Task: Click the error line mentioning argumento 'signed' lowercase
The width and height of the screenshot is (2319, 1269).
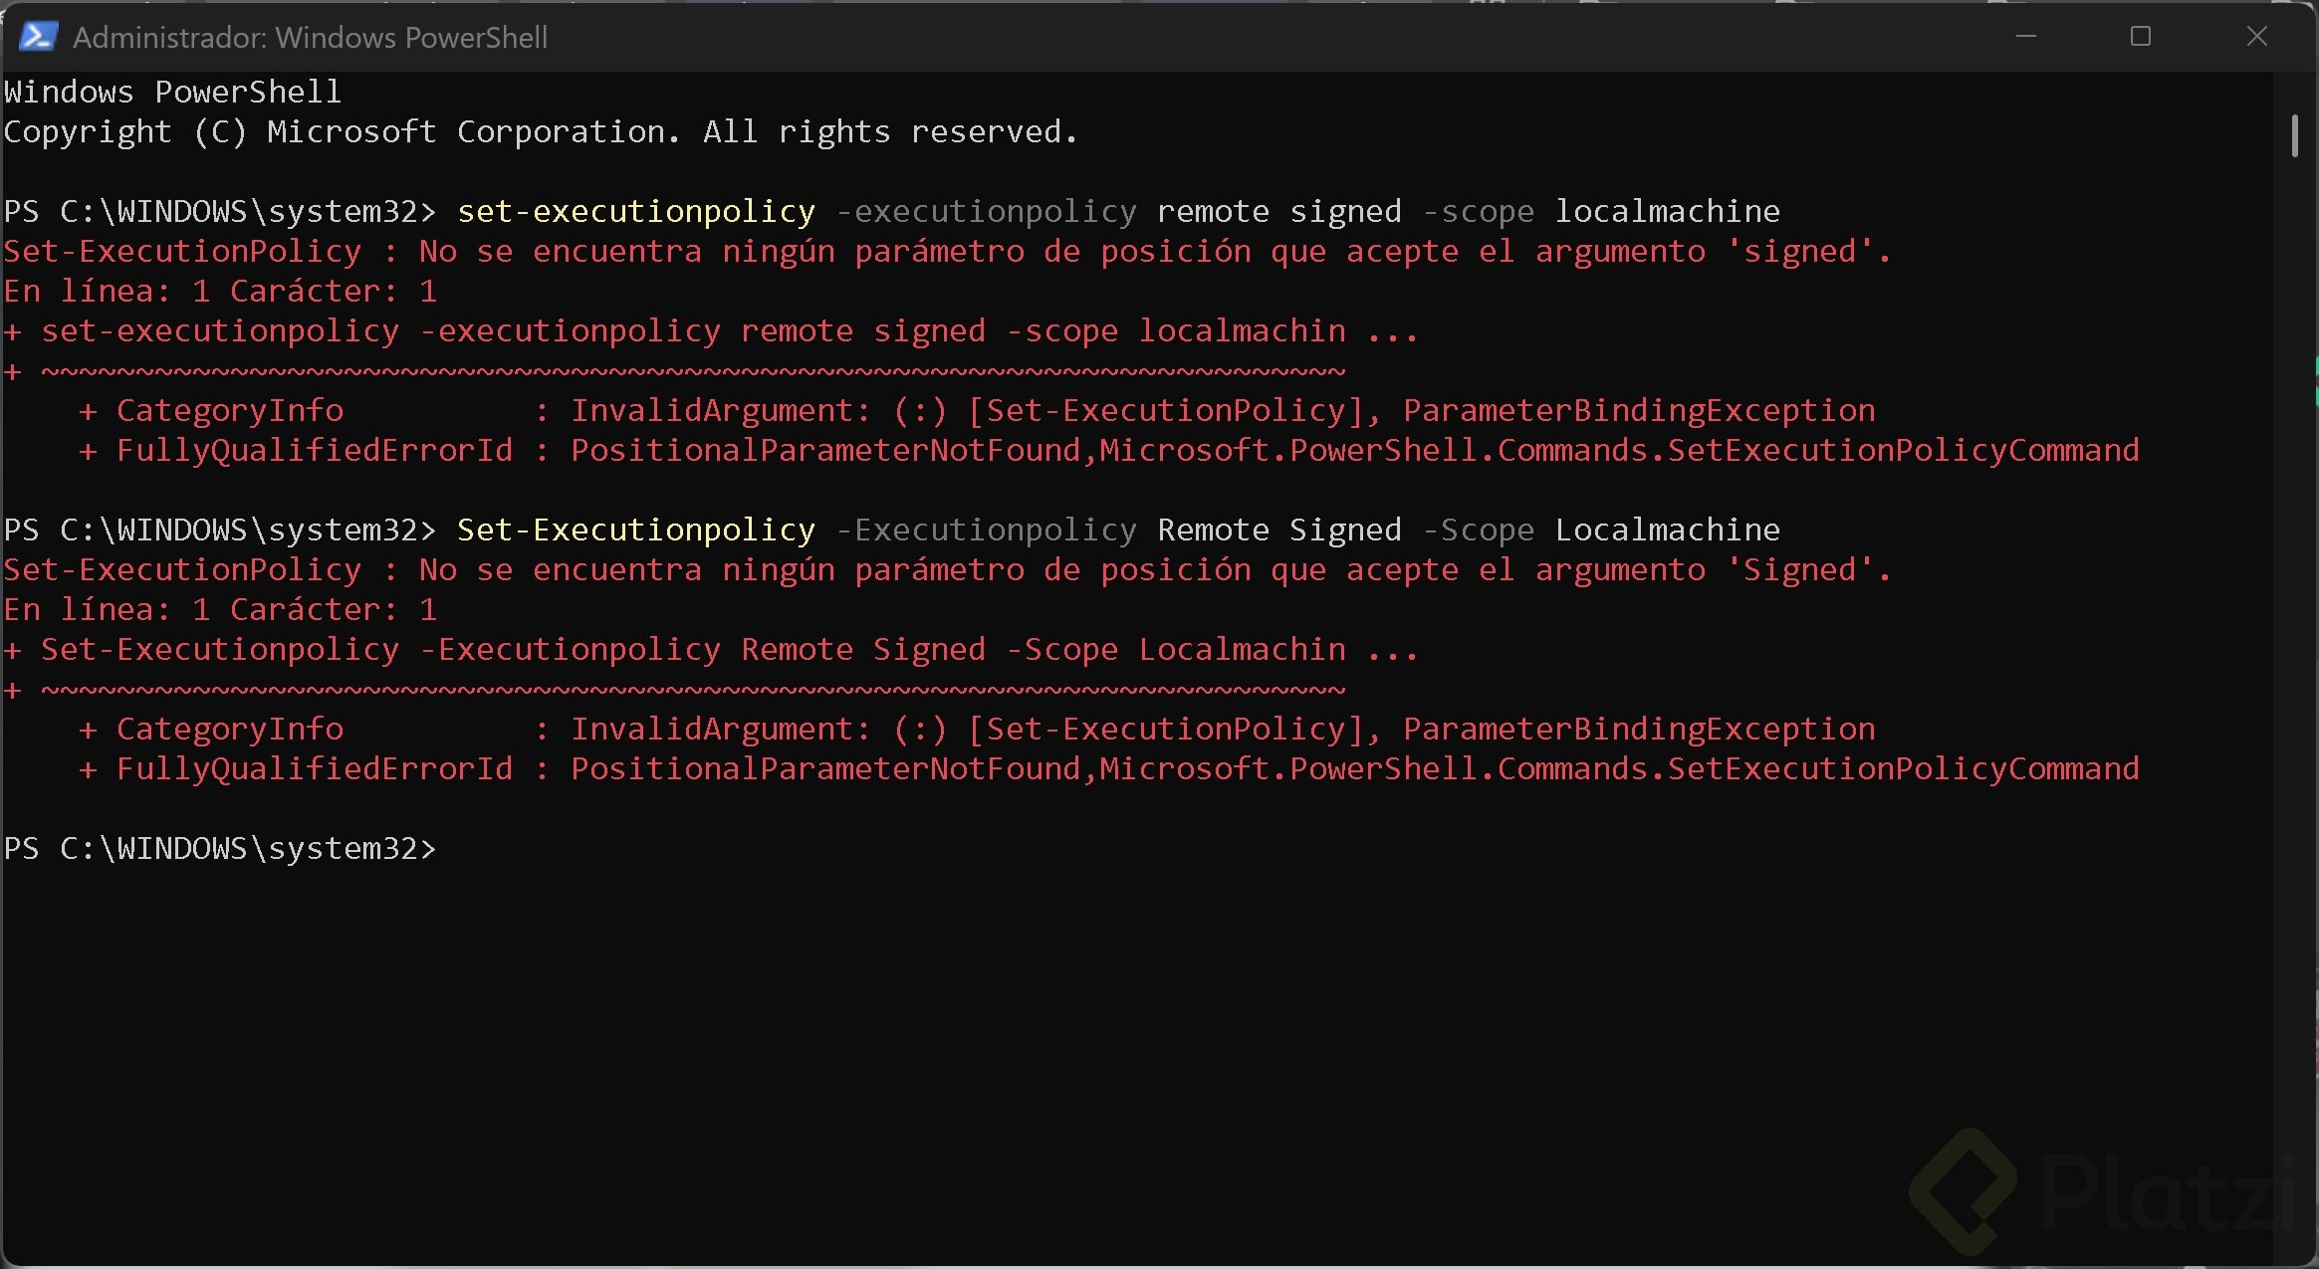Action: [x=947, y=251]
